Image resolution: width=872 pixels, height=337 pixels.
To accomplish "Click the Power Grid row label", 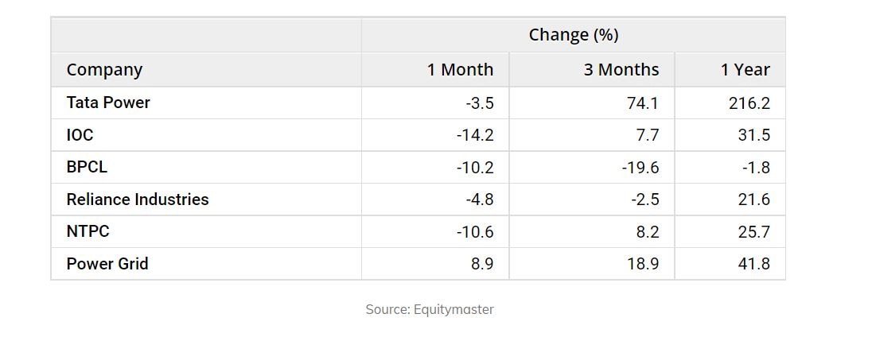I will [x=107, y=264].
